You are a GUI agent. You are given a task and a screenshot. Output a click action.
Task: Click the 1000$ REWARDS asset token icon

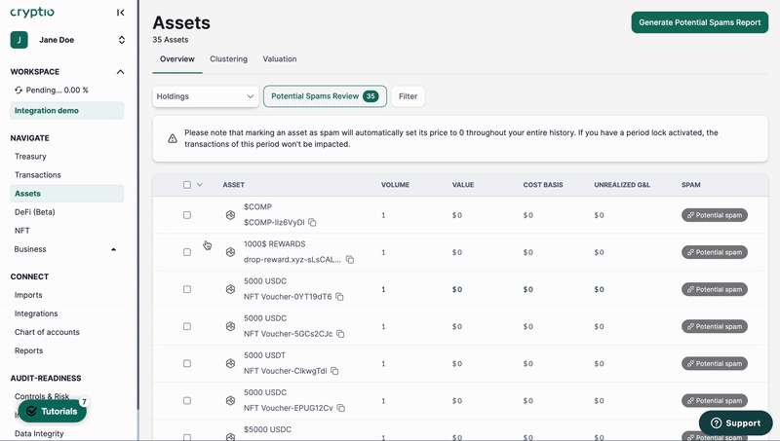230,252
